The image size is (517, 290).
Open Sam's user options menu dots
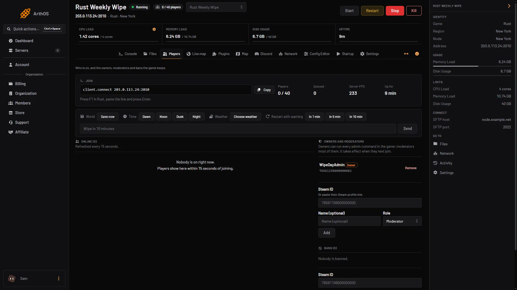tap(59, 278)
